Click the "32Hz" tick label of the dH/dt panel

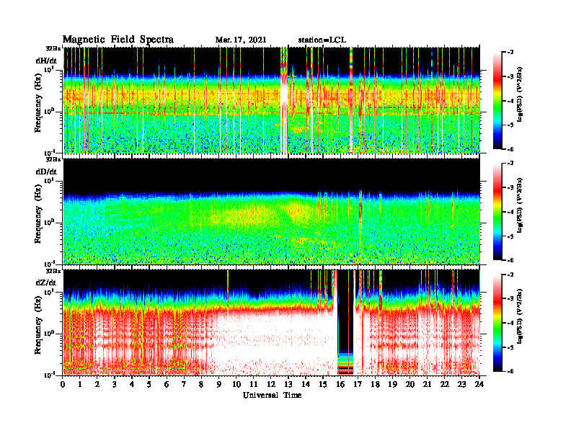[54, 48]
